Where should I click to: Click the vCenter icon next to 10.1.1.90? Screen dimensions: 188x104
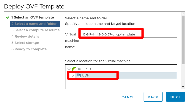click(x=74, y=69)
